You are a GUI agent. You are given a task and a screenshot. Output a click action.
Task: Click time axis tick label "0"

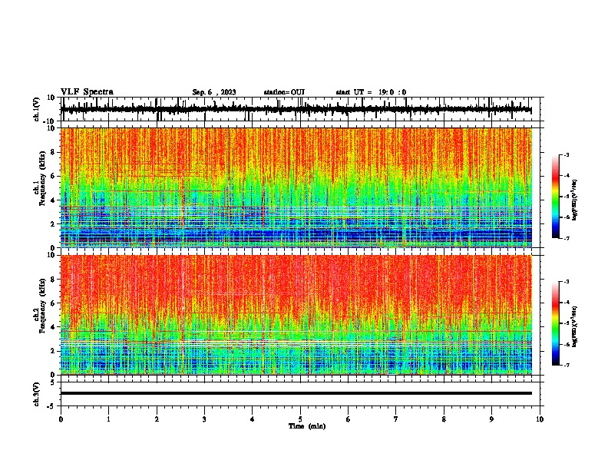click(x=61, y=419)
